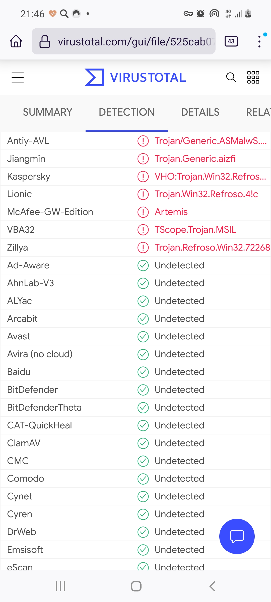Open the browser three-dot menu

click(x=259, y=41)
